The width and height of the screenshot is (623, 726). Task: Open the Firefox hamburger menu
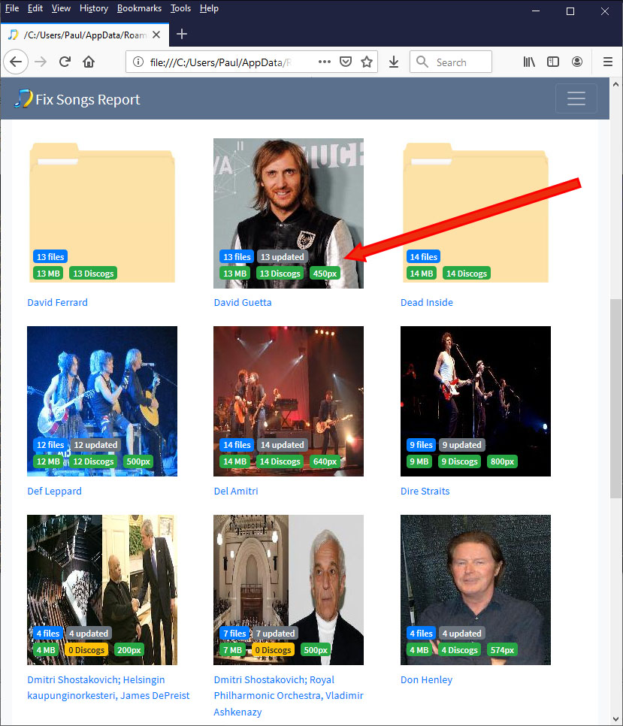click(x=608, y=62)
